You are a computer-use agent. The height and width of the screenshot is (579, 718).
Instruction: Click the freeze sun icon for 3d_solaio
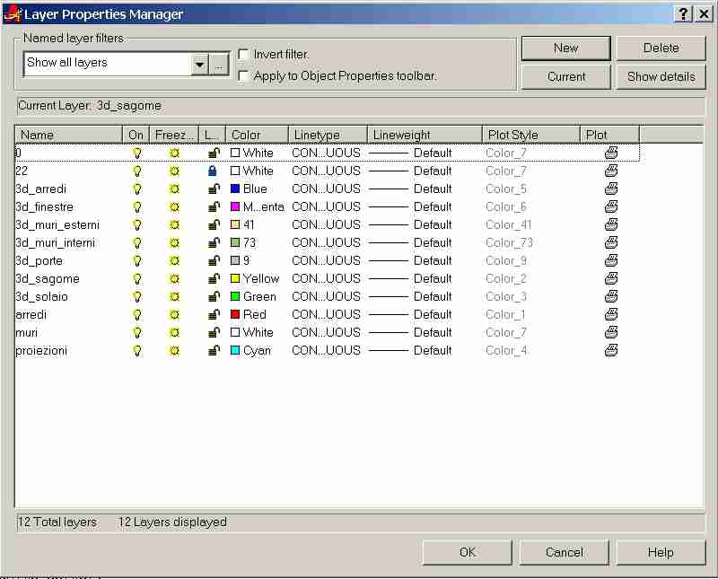click(174, 297)
